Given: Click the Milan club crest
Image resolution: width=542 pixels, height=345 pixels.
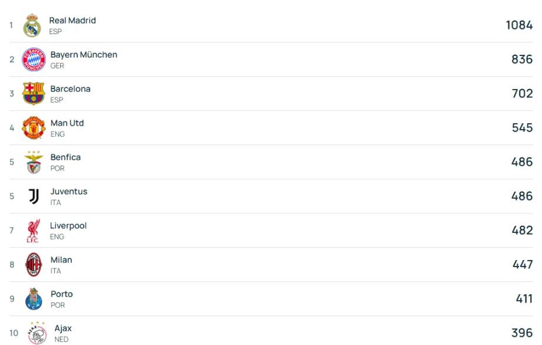Looking at the screenshot, I should 34,264.
